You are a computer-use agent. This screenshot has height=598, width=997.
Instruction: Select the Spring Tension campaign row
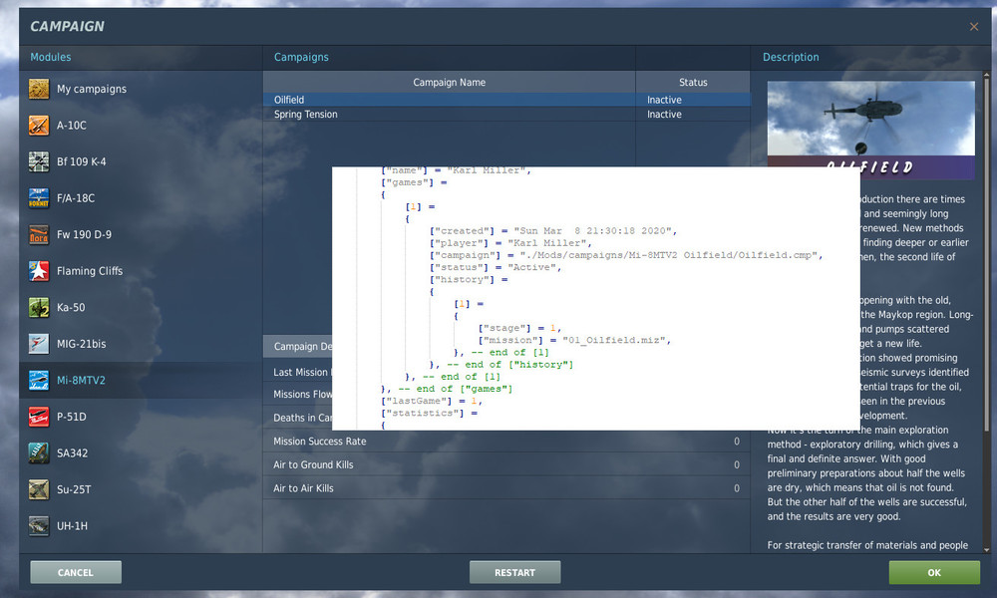tap(506, 115)
